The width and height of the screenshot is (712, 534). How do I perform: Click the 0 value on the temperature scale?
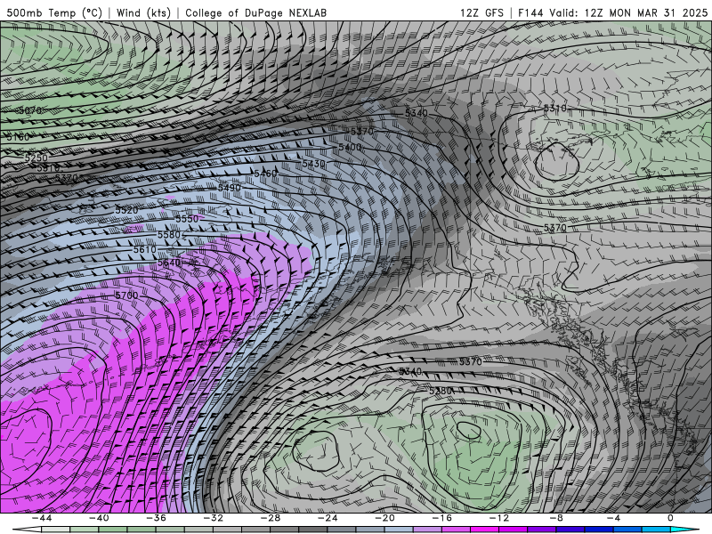(x=670, y=518)
